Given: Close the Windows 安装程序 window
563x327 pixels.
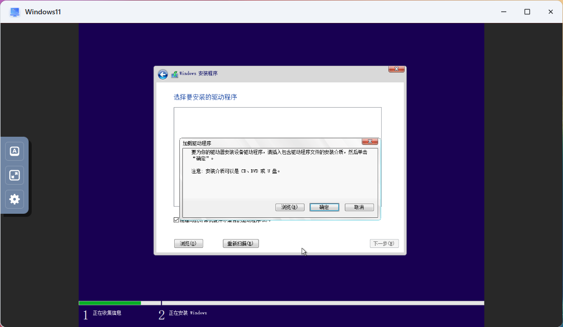Looking at the screenshot, I should tap(396, 69).
